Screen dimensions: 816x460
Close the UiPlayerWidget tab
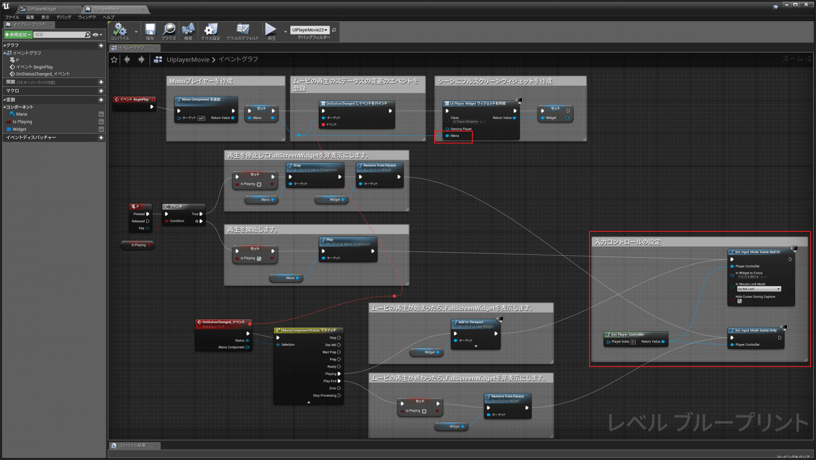click(79, 9)
